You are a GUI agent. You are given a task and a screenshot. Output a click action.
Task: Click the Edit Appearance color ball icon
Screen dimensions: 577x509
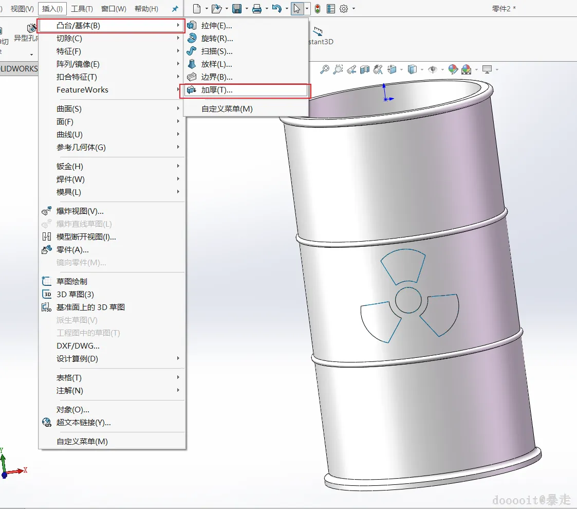pos(453,69)
